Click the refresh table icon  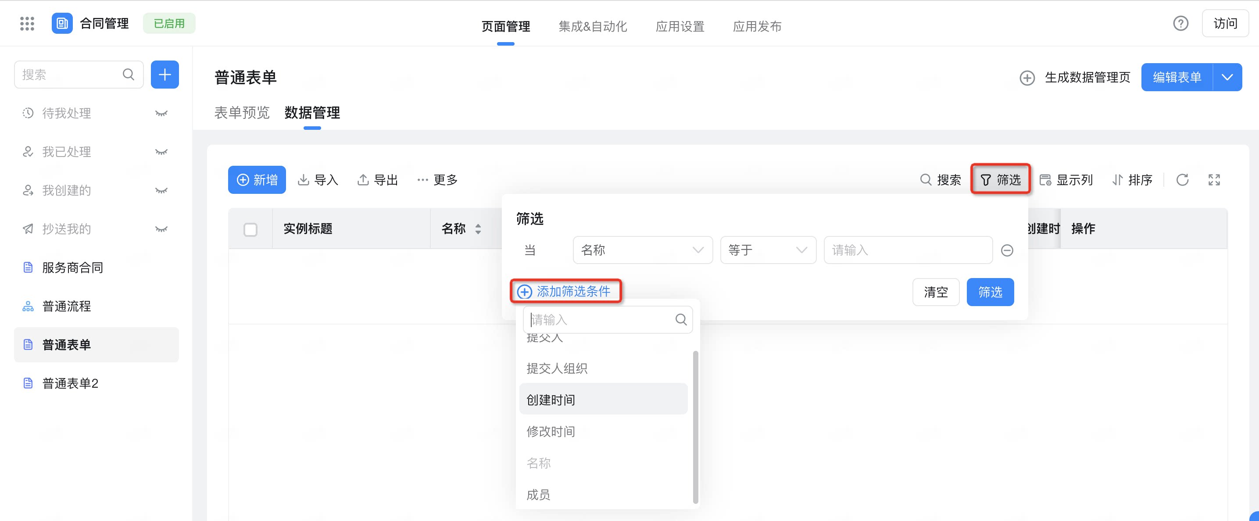tap(1182, 180)
